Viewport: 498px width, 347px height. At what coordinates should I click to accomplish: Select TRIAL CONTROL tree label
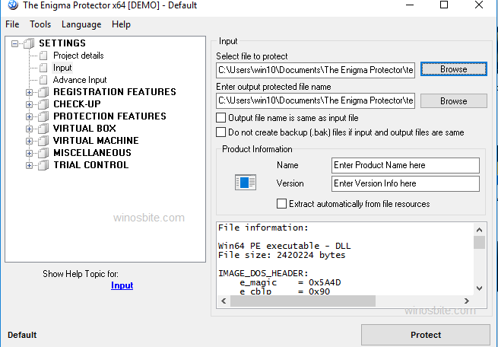point(90,165)
